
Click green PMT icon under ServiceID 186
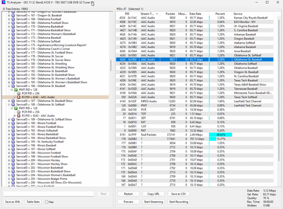point(16,90)
